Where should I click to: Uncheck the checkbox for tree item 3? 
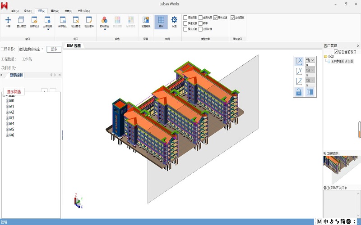pyautogui.click(x=10, y=118)
